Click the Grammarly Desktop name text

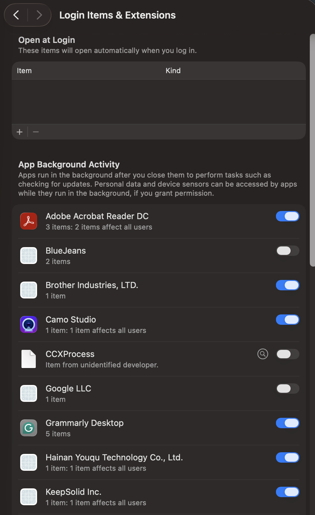[85, 423]
